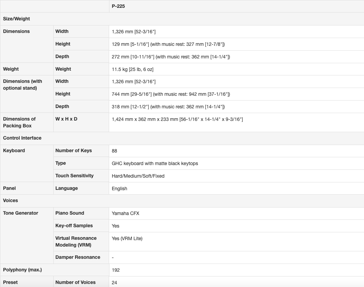Viewport: 364px width, 287px height.
Task: Click the Touch Sensitivity label
Action: [74, 176]
